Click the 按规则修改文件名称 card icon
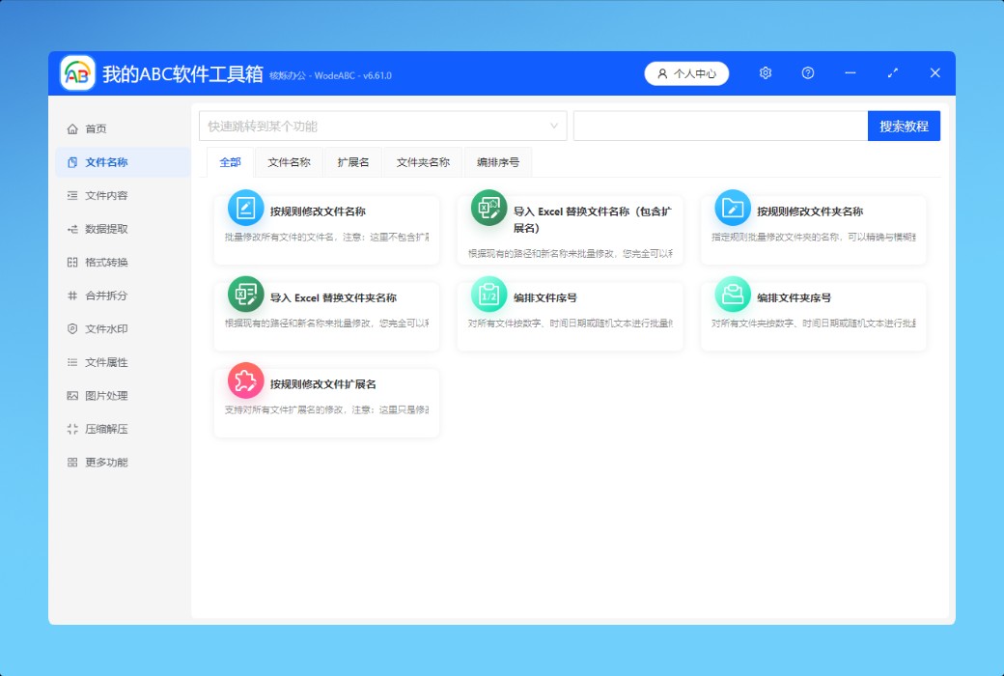 (x=245, y=208)
